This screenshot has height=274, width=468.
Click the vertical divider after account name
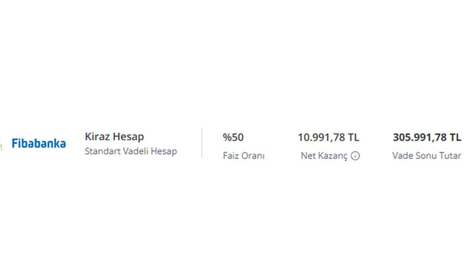coord(202,144)
